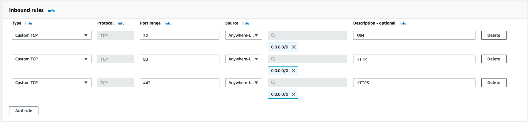The height and width of the screenshot is (122, 528).
Task: Click the Add rule button
Action: pyautogui.click(x=24, y=111)
